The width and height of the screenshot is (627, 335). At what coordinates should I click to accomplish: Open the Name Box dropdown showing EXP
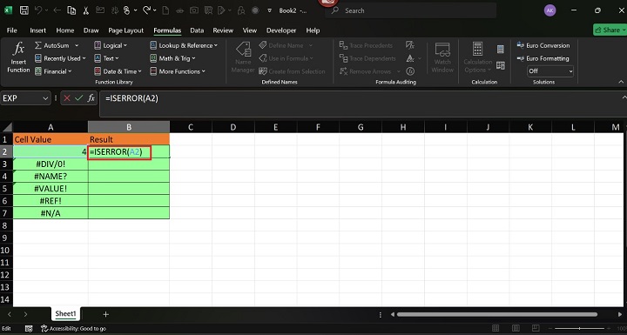pos(45,98)
